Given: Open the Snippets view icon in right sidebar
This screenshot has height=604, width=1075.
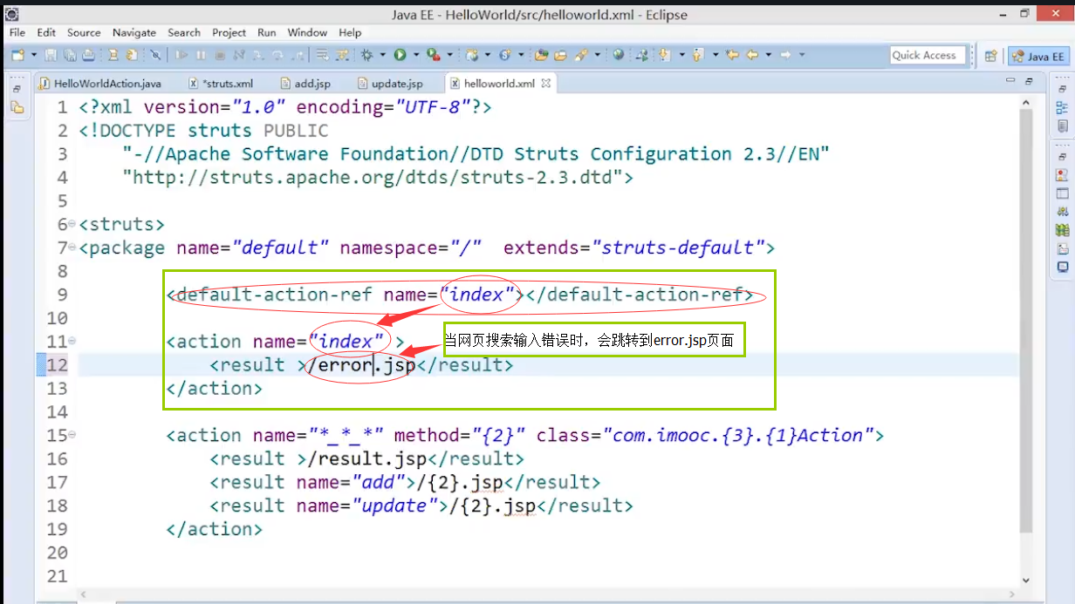Looking at the screenshot, I should (x=1062, y=248).
